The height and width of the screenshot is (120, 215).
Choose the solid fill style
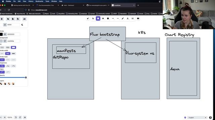(x=13, y=47)
